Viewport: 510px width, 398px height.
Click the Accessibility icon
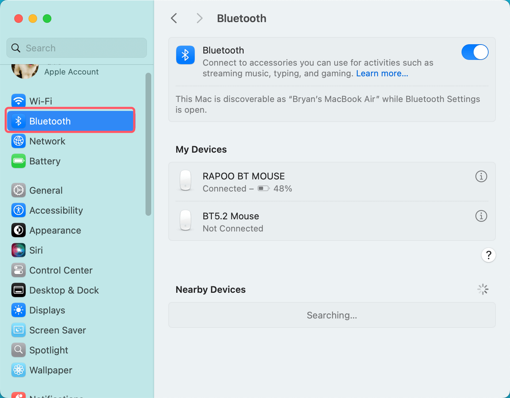18,210
